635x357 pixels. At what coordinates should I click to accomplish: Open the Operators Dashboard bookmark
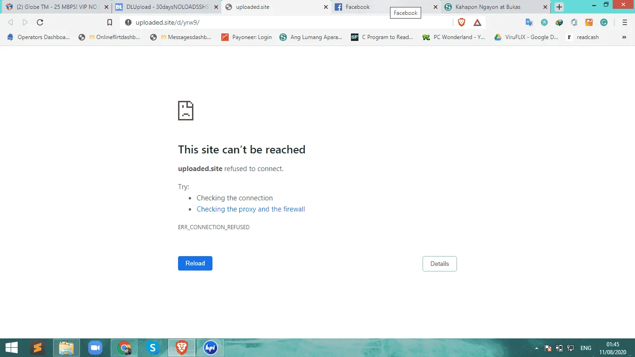pos(38,37)
